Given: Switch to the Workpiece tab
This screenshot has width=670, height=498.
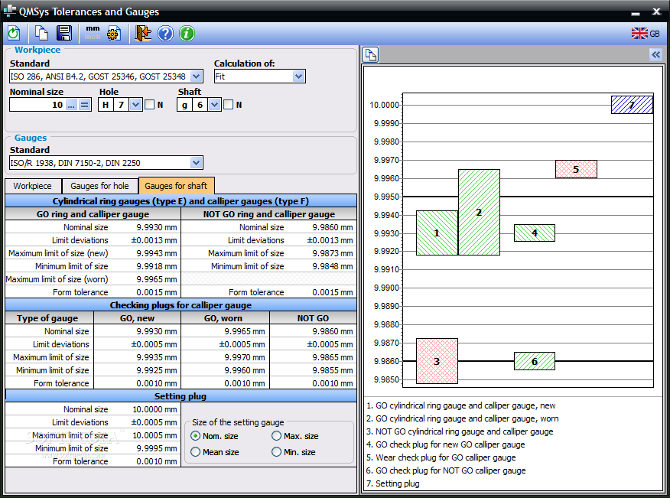Looking at the screenshot, I should 33,186.
